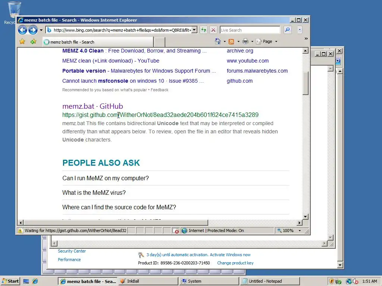This screenshot has width=382, height=286.
Task: Click the gist.github.com WitherOrNot URL
Action: [x=160, y=115]
